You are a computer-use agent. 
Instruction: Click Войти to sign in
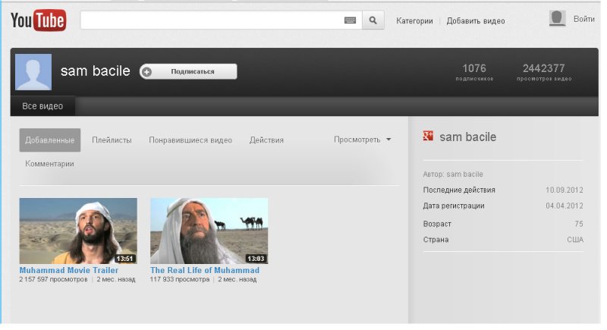(x=583, y=19)
